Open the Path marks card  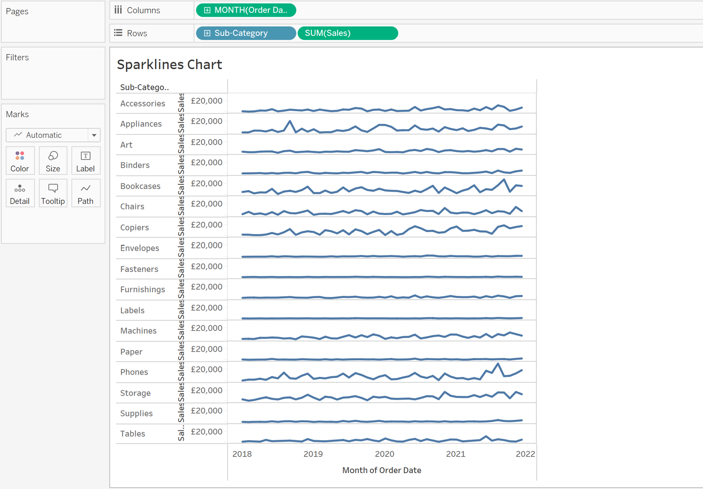tap(85, 194)
